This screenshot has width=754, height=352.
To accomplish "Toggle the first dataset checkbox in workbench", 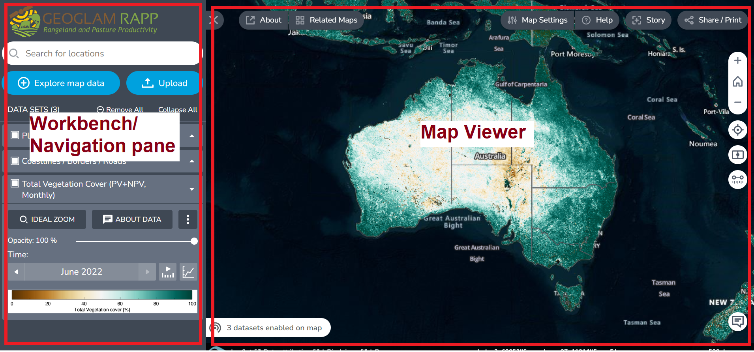I will coord(15,135).
